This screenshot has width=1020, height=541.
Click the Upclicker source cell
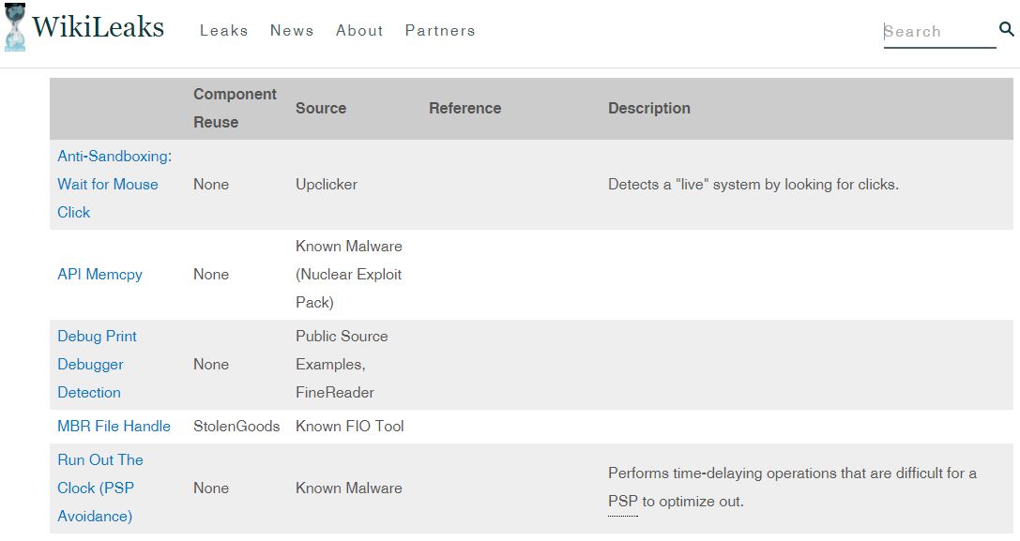click(x=326, y=184)
